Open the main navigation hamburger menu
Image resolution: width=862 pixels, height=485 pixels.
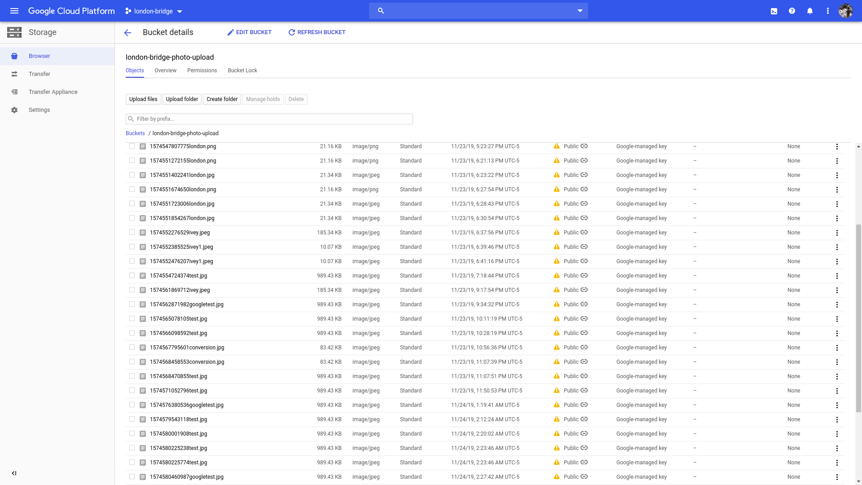coord(14,11)
